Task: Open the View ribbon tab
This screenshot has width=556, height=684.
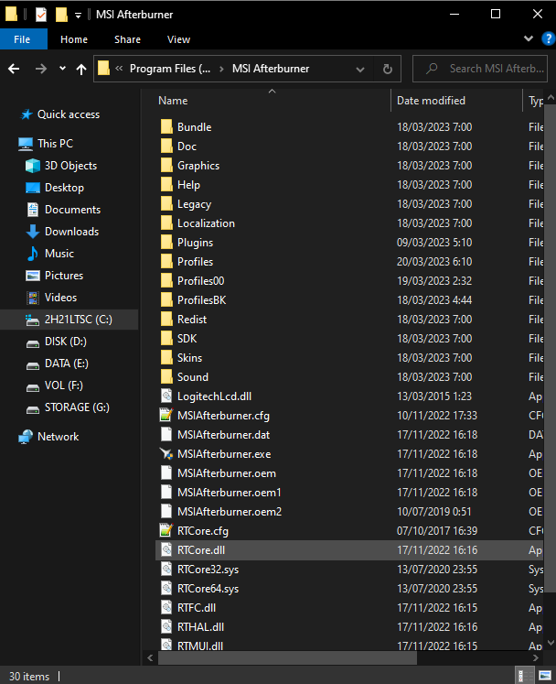Action: coord(178,39)
